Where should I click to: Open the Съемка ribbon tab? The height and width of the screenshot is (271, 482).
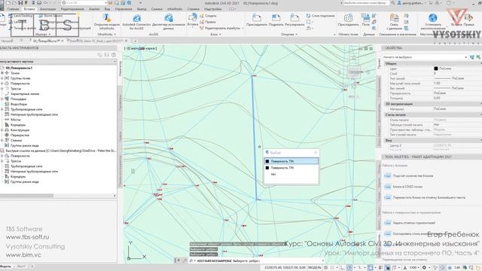157,9
